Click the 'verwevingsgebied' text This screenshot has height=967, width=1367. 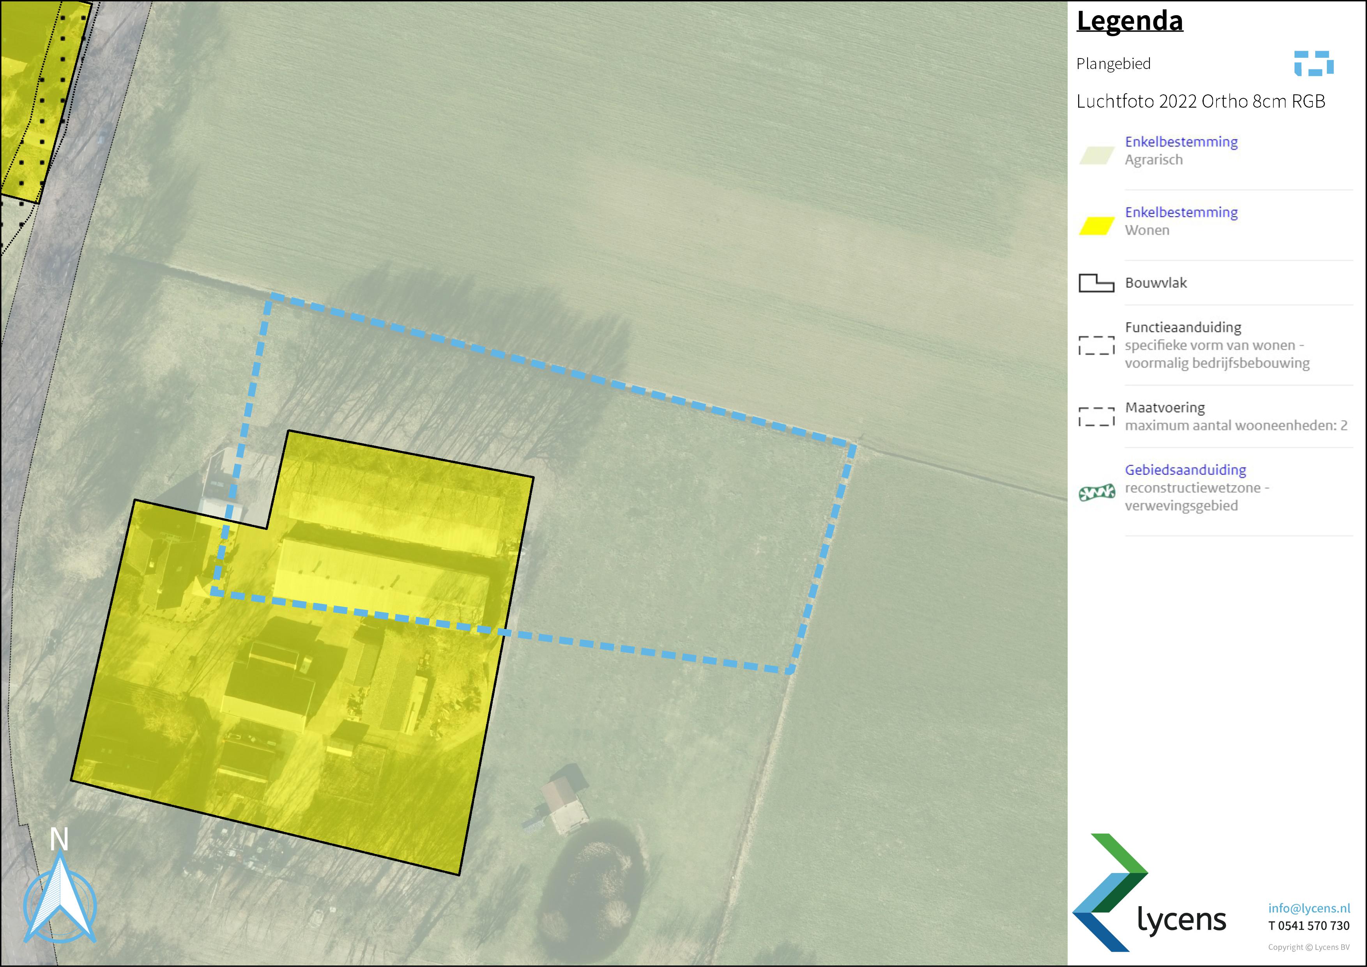(x=1181, y=506)
